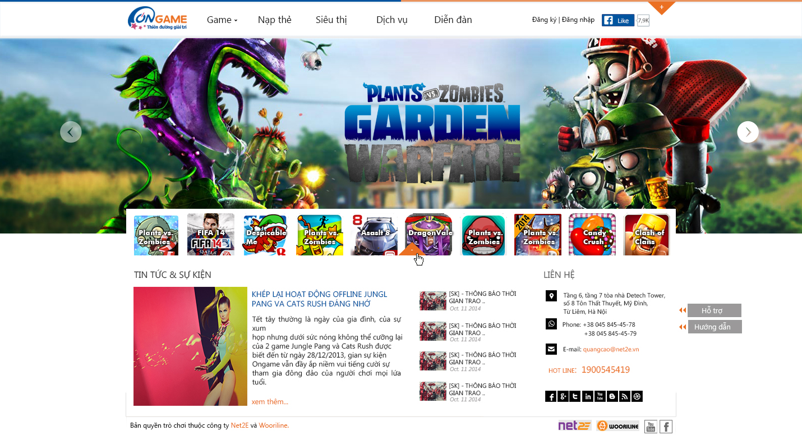Viewport: 802px width, 435px height.
Task: Go to the Nạp thẻ page
Action: (275, 20)
